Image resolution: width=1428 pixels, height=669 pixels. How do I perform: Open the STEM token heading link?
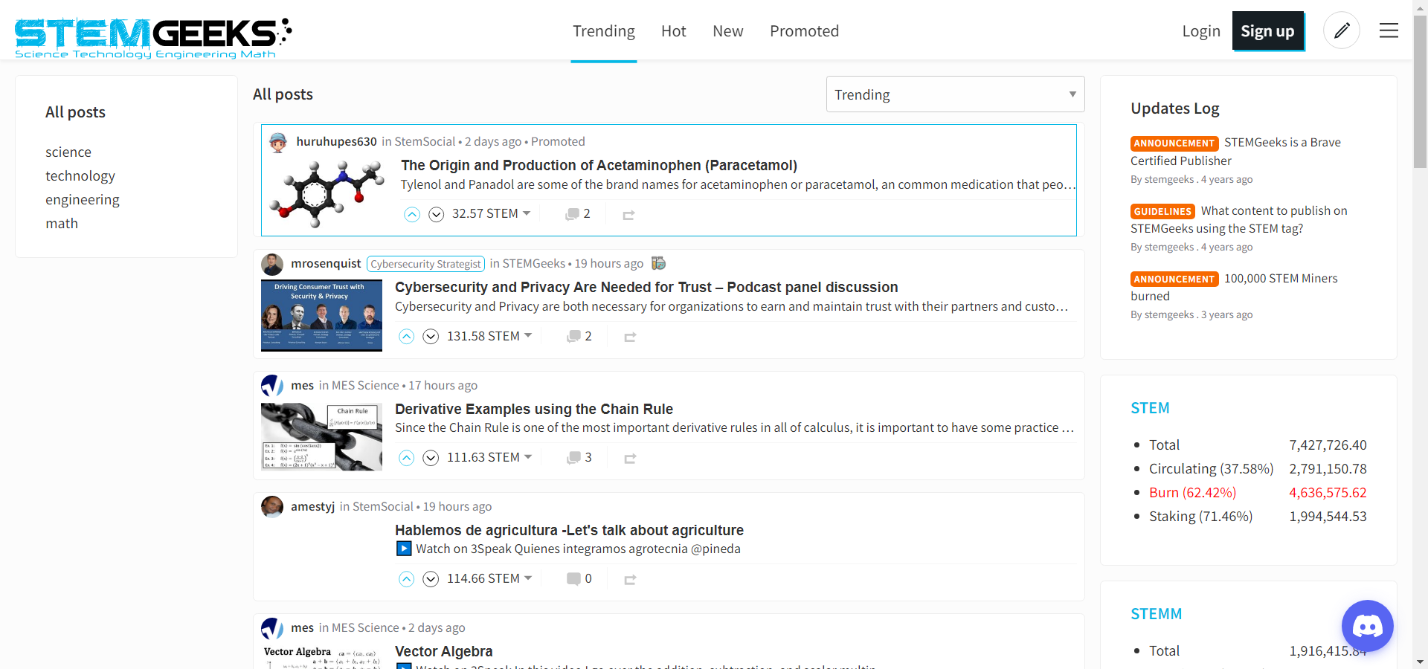(1150, 408)
